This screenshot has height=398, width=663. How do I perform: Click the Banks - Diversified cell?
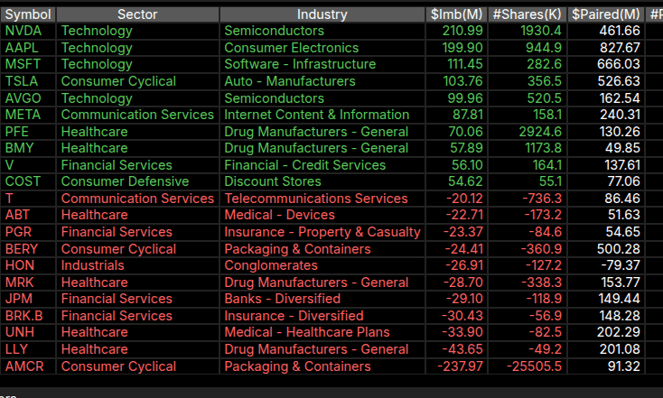point(322,299)
